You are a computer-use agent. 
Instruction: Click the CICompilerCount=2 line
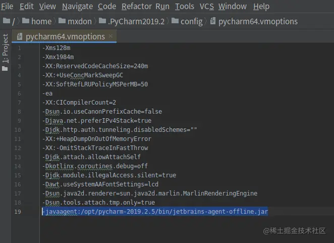point(79,103)
